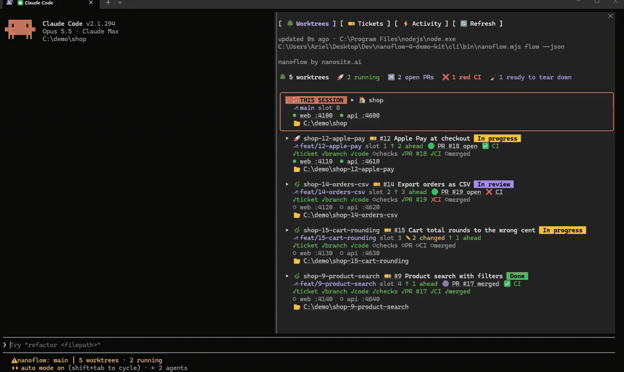Open folder icon for C:\demo\shop-15-cart-rounding
The width and height of the screenshot is (624, 372).
pos(297,261)
